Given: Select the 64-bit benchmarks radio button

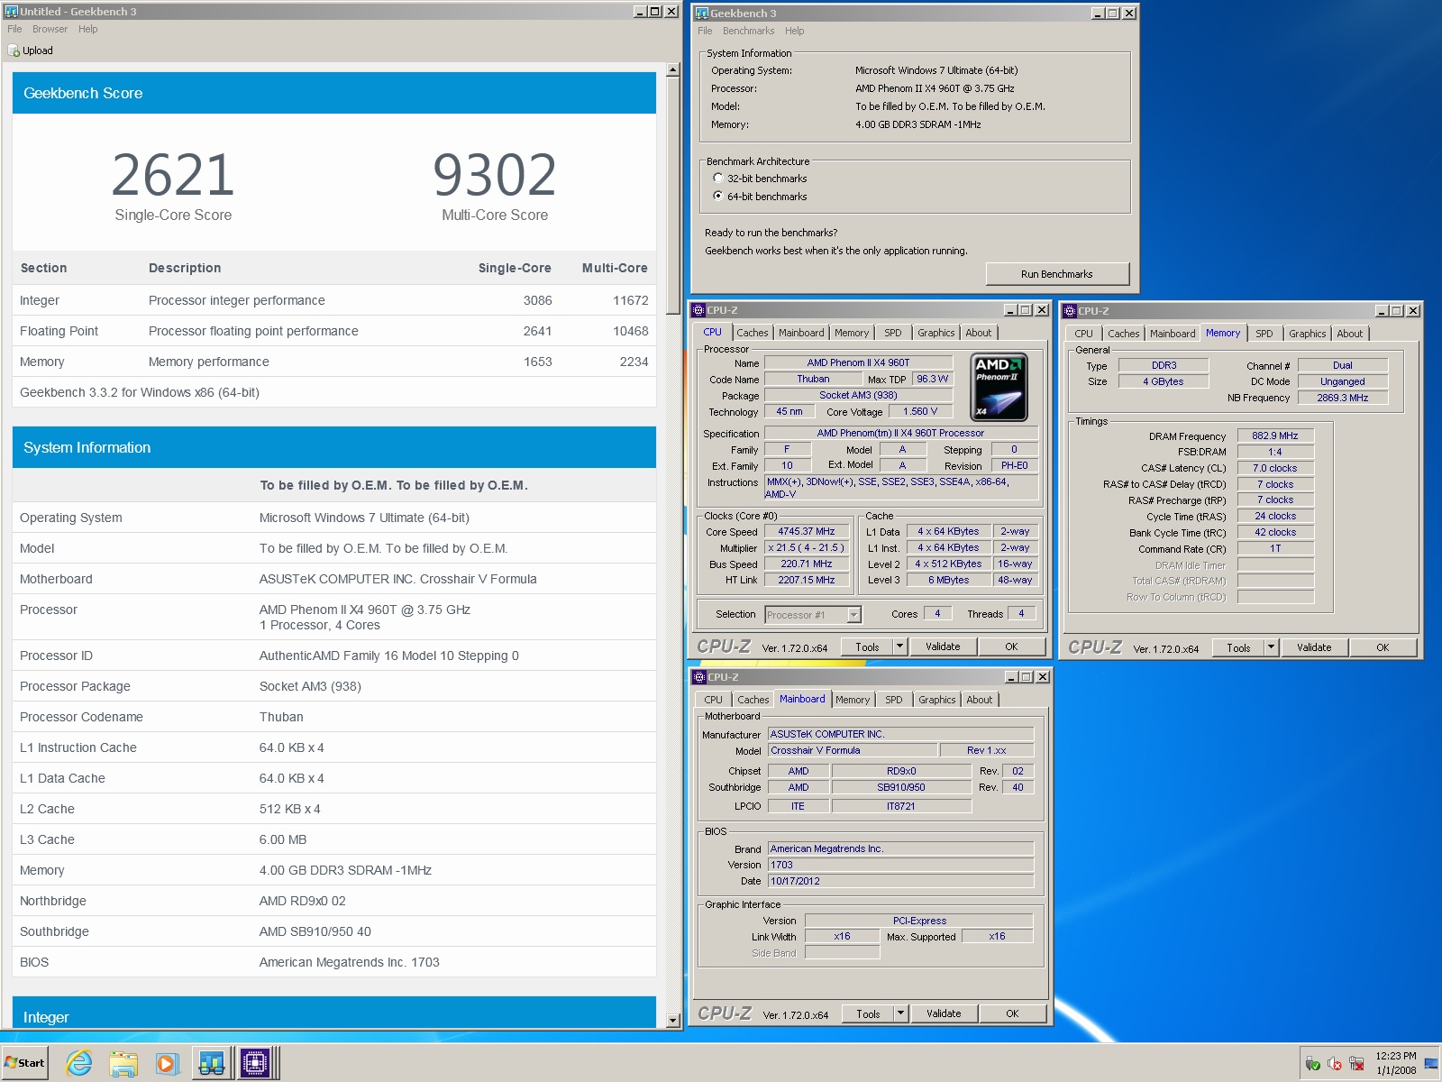Looking at the screenshot, I should point(718,196).
